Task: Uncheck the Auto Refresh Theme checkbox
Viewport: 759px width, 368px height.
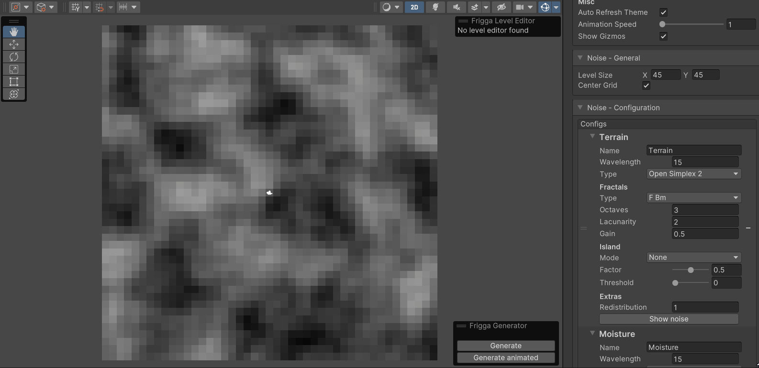Action: [x=663, y=12]
